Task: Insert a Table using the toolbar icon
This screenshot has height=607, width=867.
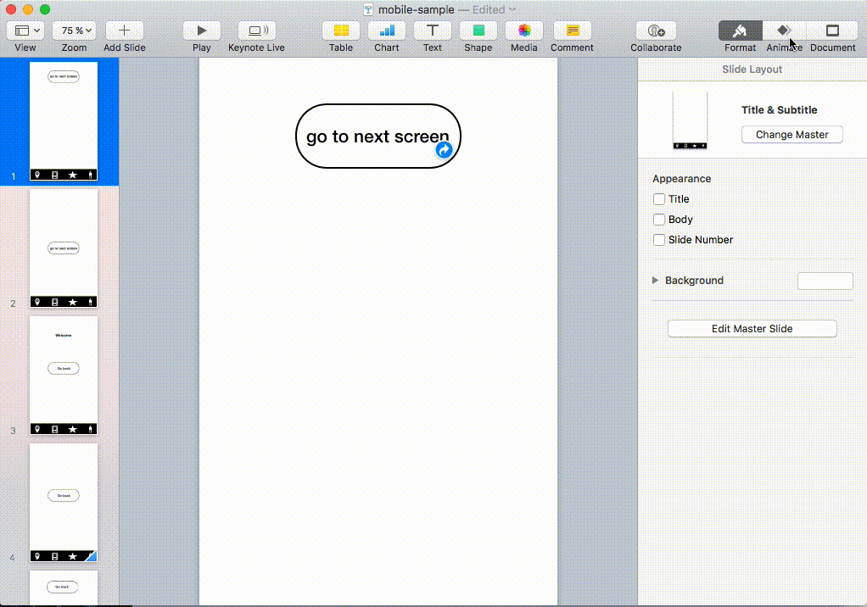Action: click(x=341, y=31)
